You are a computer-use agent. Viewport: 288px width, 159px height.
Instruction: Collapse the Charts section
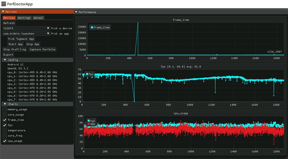click(x=5, y=104)
